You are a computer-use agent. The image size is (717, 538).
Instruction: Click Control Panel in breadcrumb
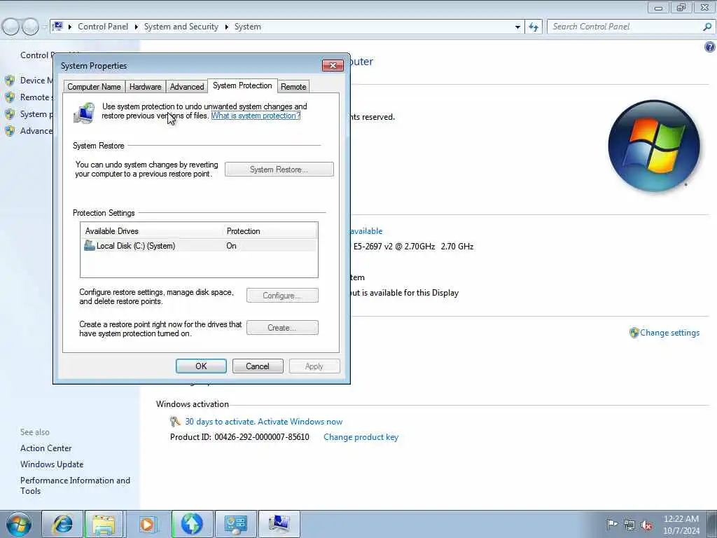click(103, 27)
